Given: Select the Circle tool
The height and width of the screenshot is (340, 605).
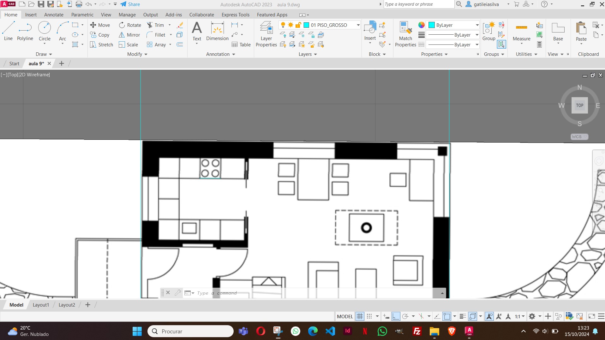Looking at the screenshot, I should (x=45, y=31).
